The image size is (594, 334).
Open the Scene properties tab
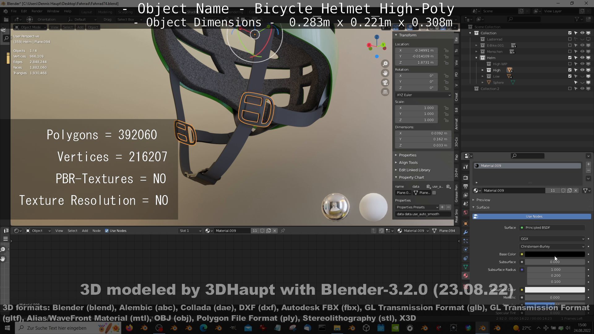pyautogui.click(x=466, y=204)
